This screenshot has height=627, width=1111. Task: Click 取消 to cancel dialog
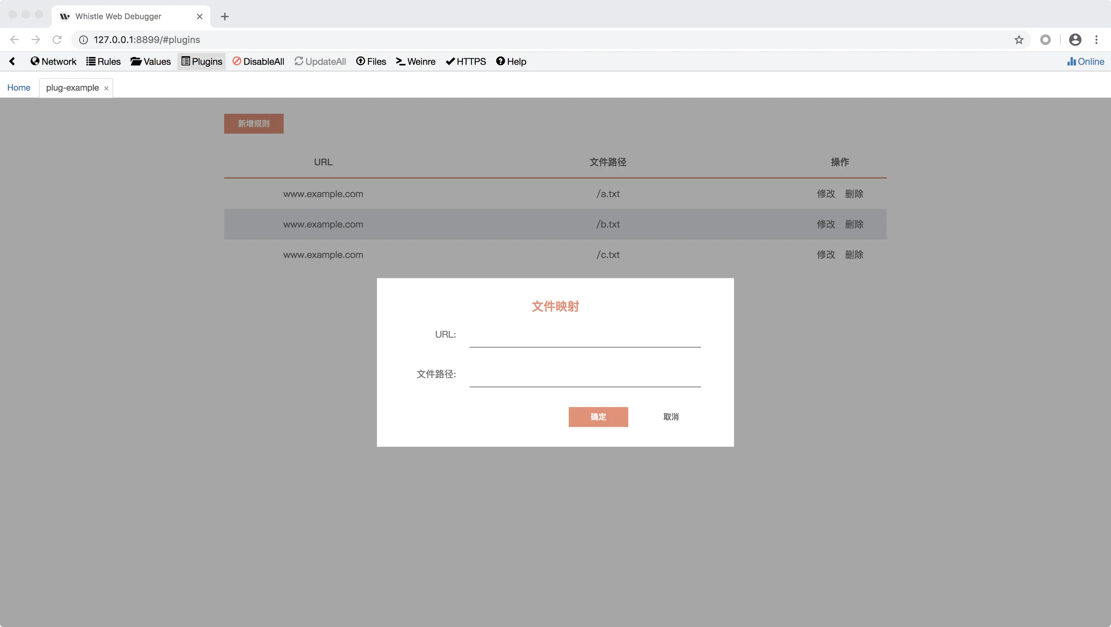click(x=670, y=417)
